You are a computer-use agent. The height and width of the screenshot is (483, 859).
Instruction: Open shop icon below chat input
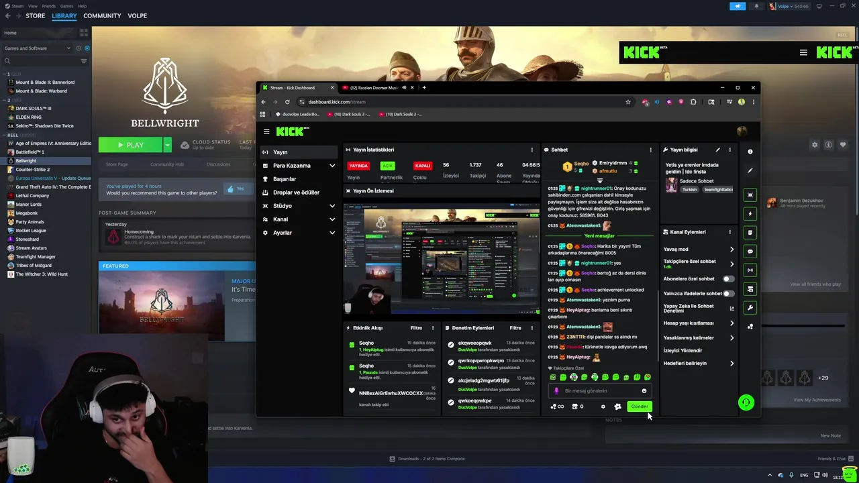pyautogui.click(x=574, y=407)
